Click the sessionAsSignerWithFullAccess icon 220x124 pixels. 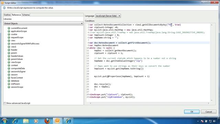[x=9, y=44]
